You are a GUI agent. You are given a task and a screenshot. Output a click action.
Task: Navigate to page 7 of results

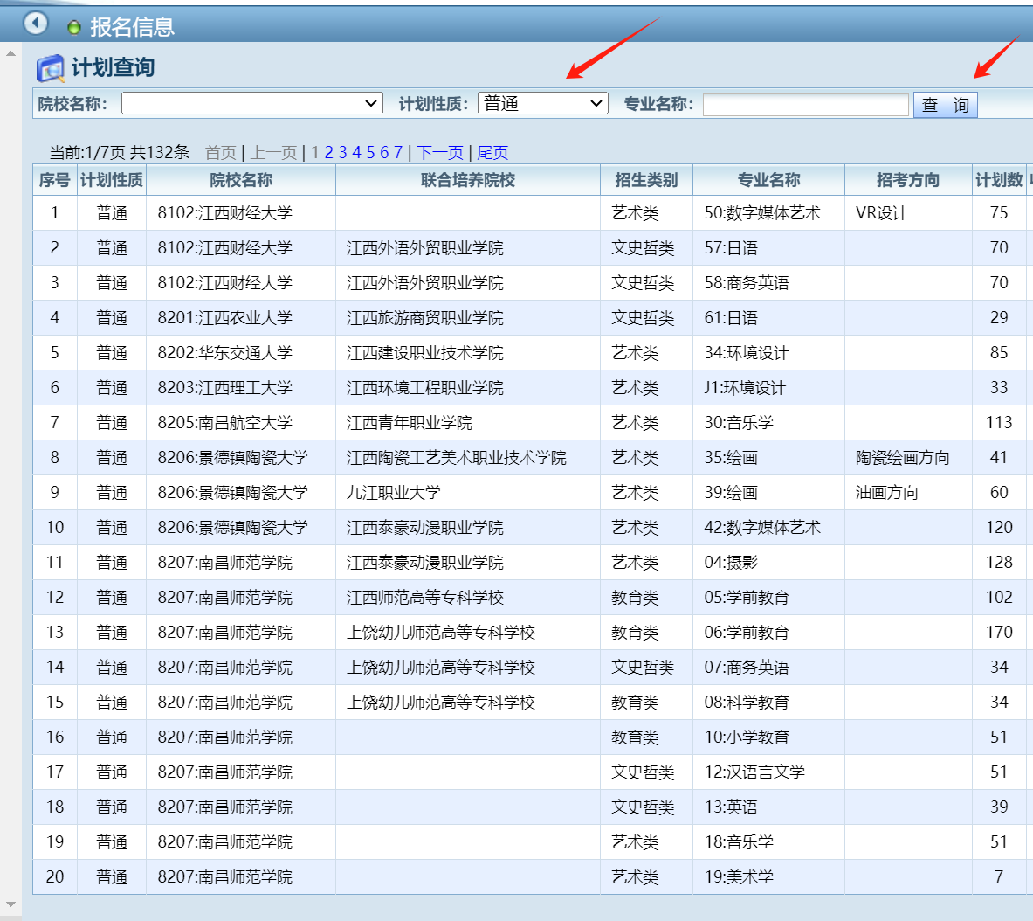pos(398,153)
